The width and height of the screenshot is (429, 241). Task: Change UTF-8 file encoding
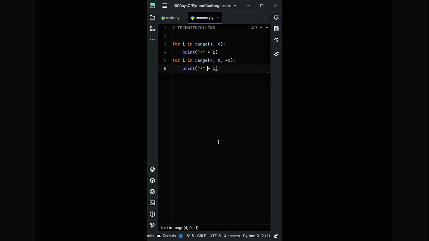tap(215, 236)
